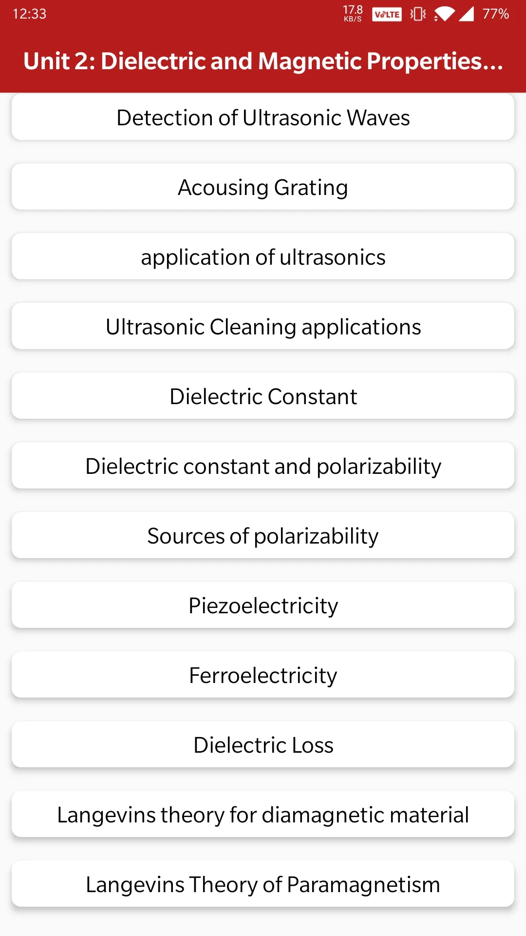Open the Acousing Grating topic
526x936 pixels.
(263, 187)
